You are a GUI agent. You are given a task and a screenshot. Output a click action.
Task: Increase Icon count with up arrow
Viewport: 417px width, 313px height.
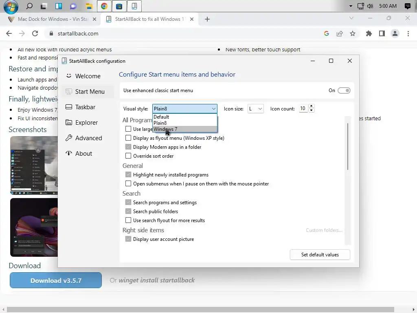[312, 106]
